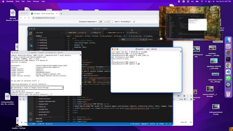Click the notifications bell in VS Code status bar

170,124
